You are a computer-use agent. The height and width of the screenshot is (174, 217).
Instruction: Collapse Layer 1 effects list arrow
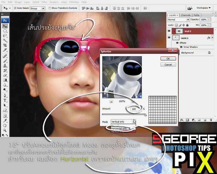click(213, 38)
